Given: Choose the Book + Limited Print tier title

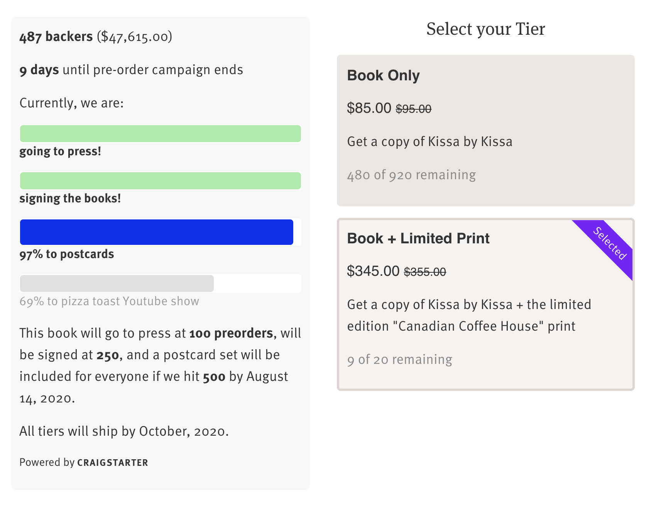Looking at the screenshot, I should tap(418, 238).
